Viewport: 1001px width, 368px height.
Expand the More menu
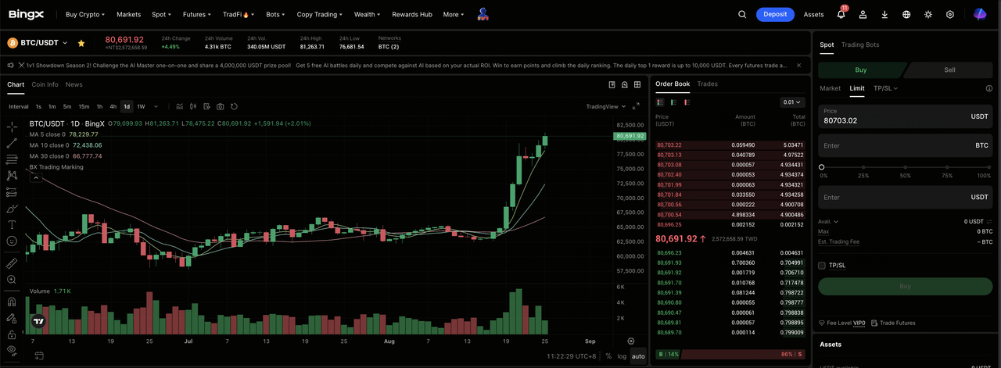[453, 14]
